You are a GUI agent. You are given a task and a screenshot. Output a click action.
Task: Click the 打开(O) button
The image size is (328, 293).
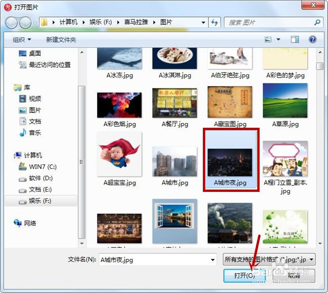point(245,276)
